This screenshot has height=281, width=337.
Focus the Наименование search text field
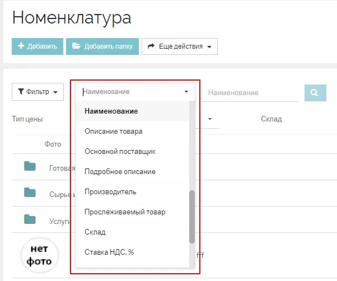[x=252, y=92]
